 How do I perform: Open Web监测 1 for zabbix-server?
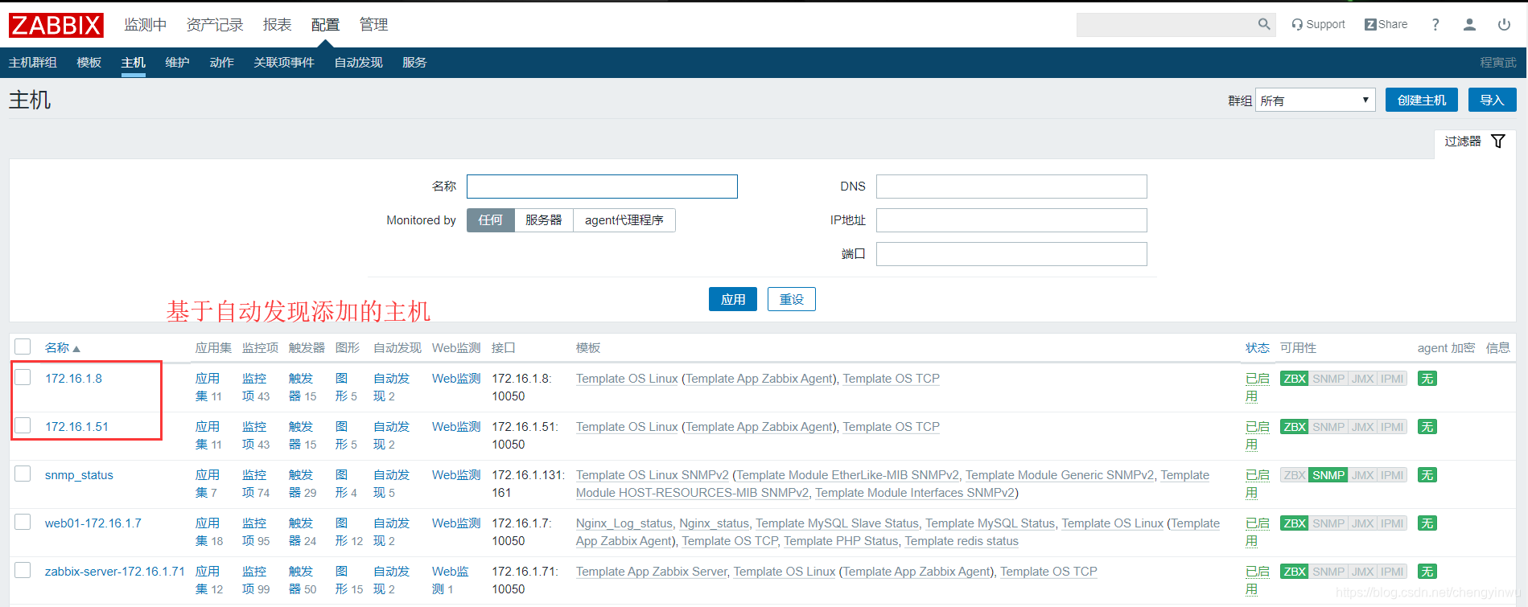[x=451, y=580]
